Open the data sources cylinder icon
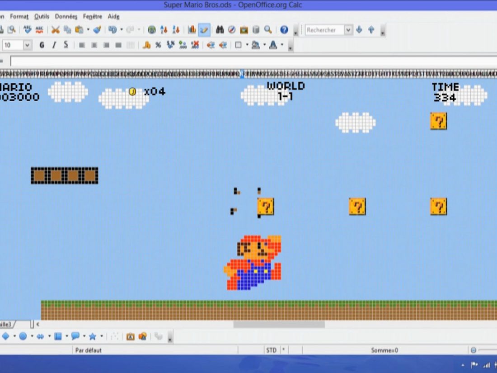The image size is (497, 373). [x=256, y=30]
